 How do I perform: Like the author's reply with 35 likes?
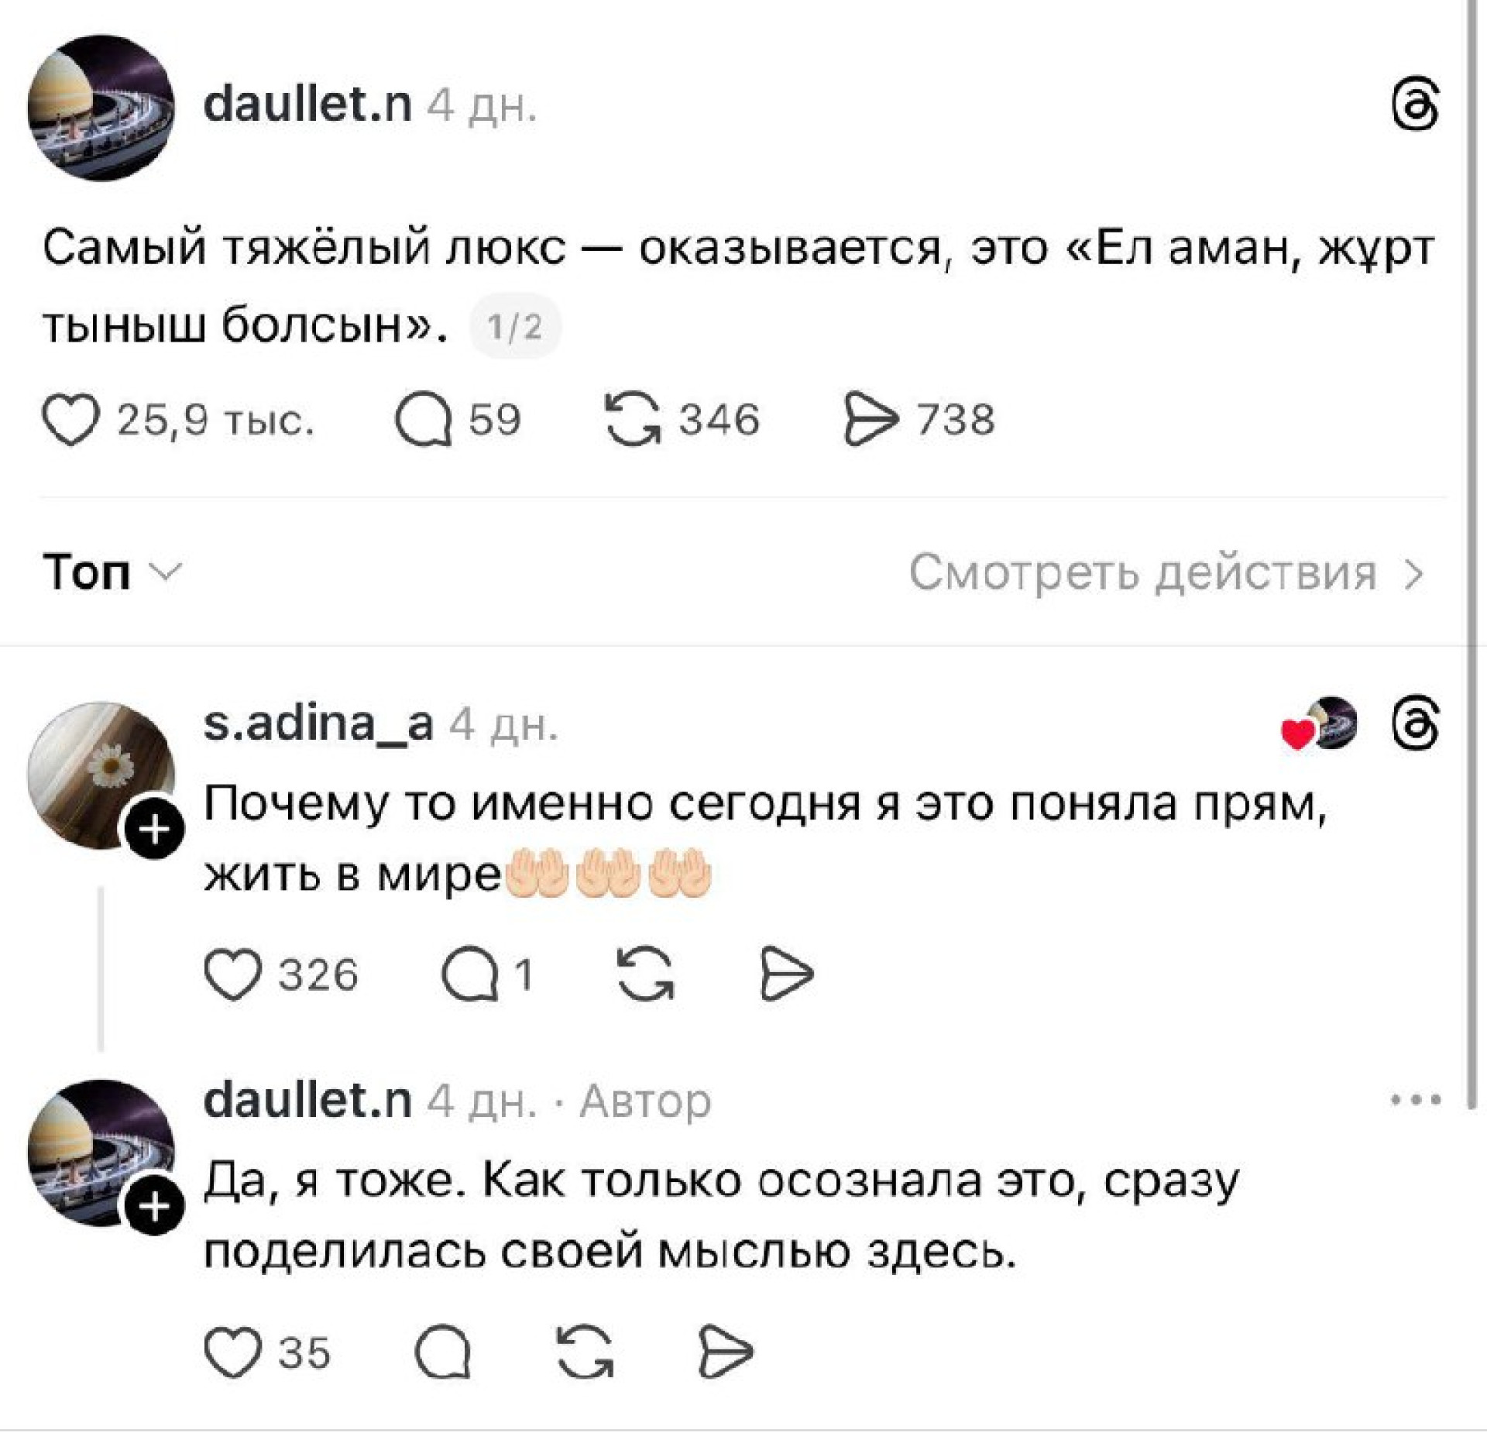(232, 1354)
